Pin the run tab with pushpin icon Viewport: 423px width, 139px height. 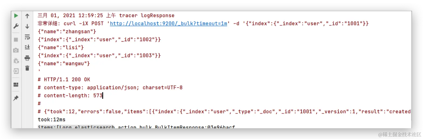click(16, 98)
